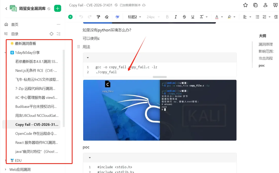Open 首页 in sidebar
Screen dimensions: 279x173
(x=15, y=24)
